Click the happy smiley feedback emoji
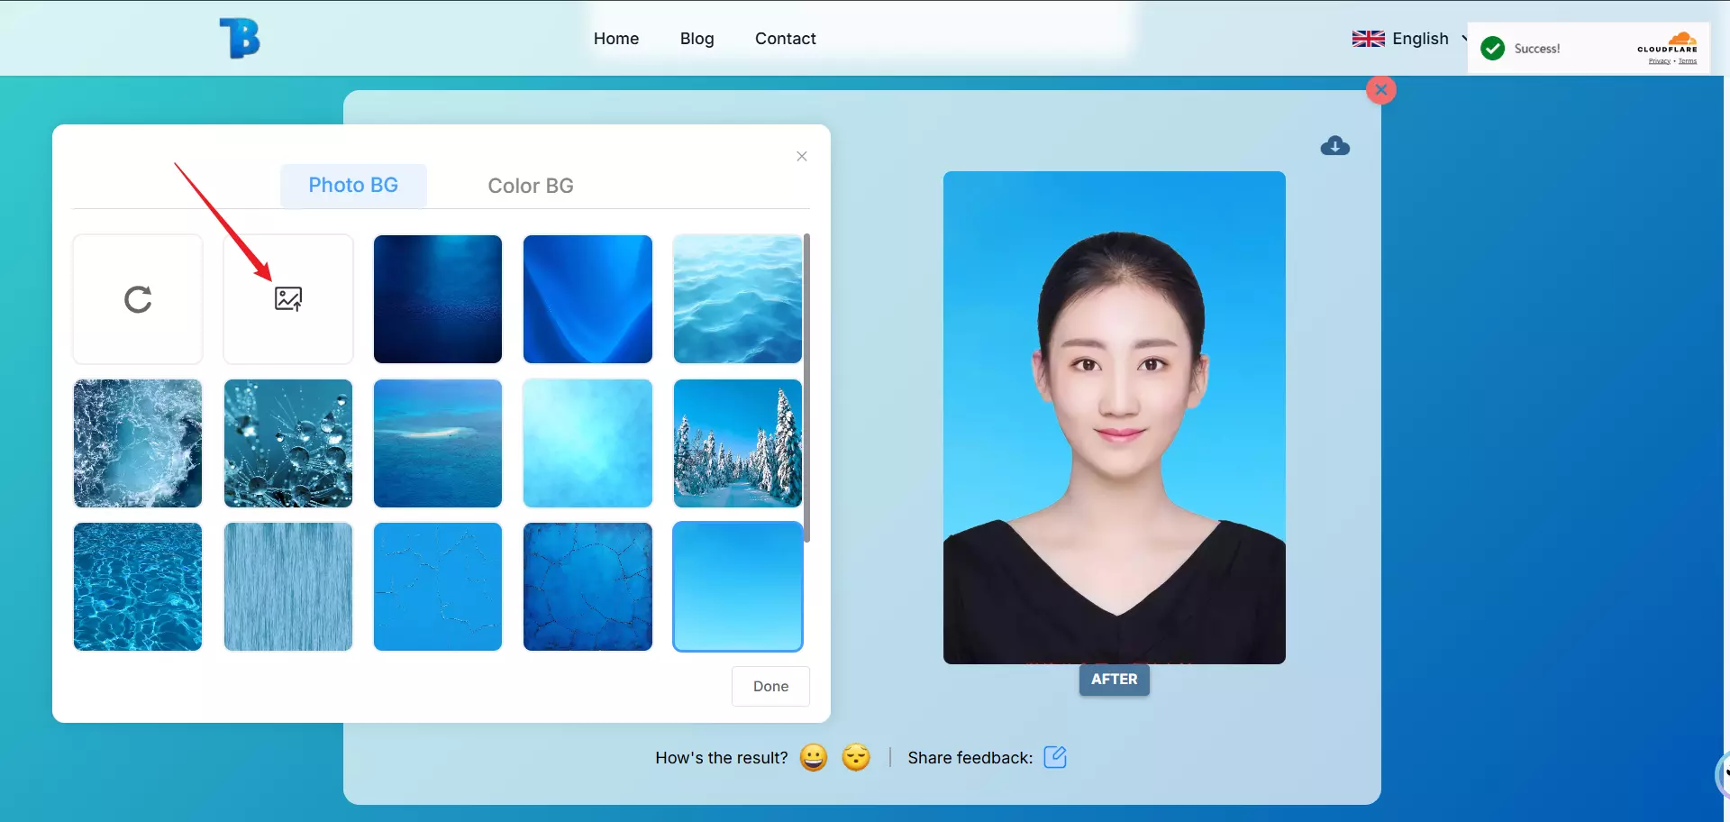The height and width of the screenshot is (822, 1730). (x=814, y=757)
